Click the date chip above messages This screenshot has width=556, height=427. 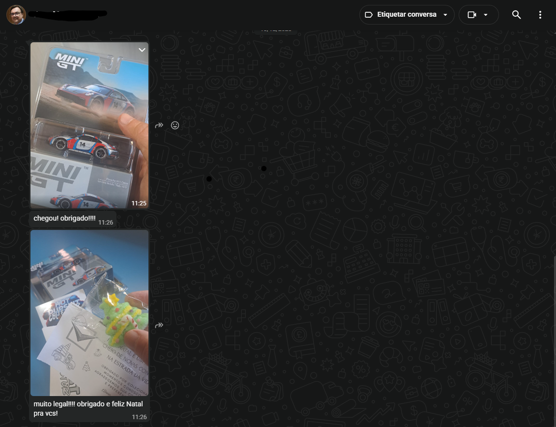[276, 29]
